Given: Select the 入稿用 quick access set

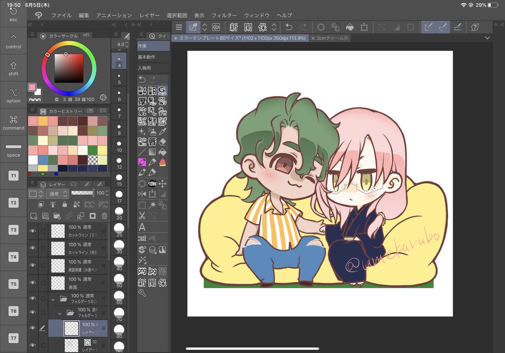Looking at the screenshot, I should [154, 68].
